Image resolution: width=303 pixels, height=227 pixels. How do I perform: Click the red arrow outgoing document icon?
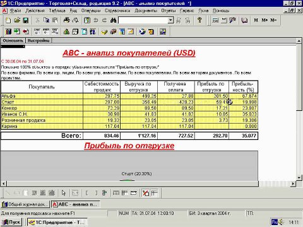(x=25, y=32)
